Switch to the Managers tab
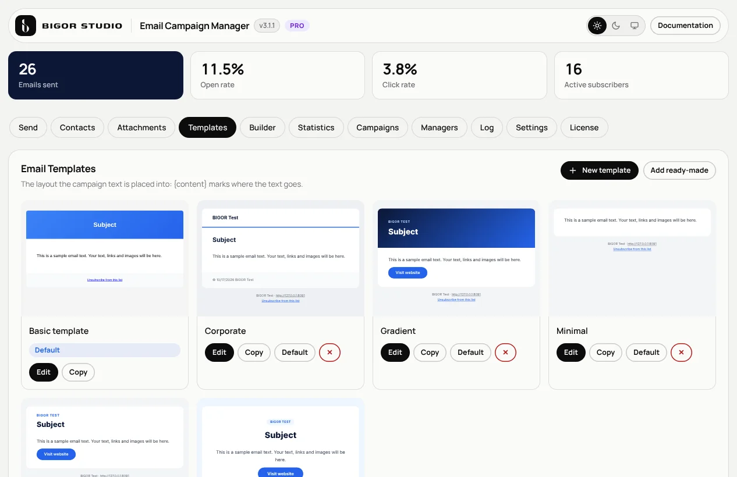The image size is (737, 477). click(x=440, y=127)
